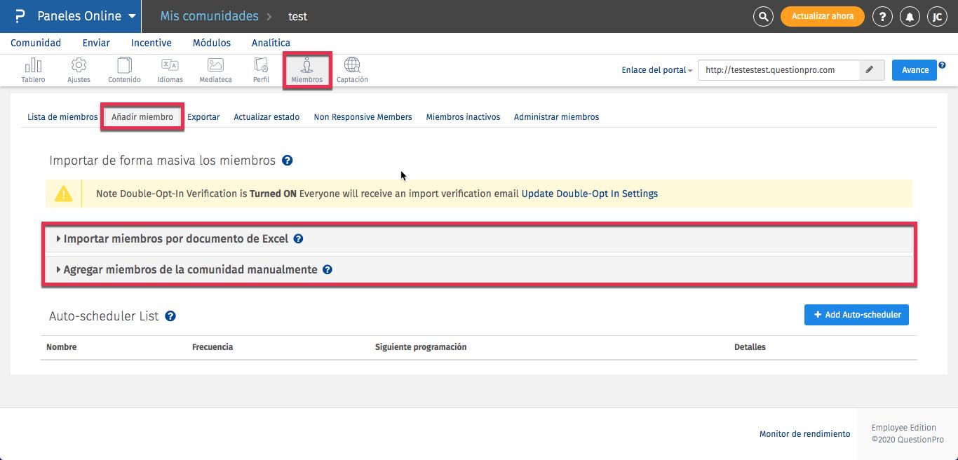The height and width of the screenshot is (460, 958).
Task: Click the portal URL input field
Action: click(x=778, y=70)
